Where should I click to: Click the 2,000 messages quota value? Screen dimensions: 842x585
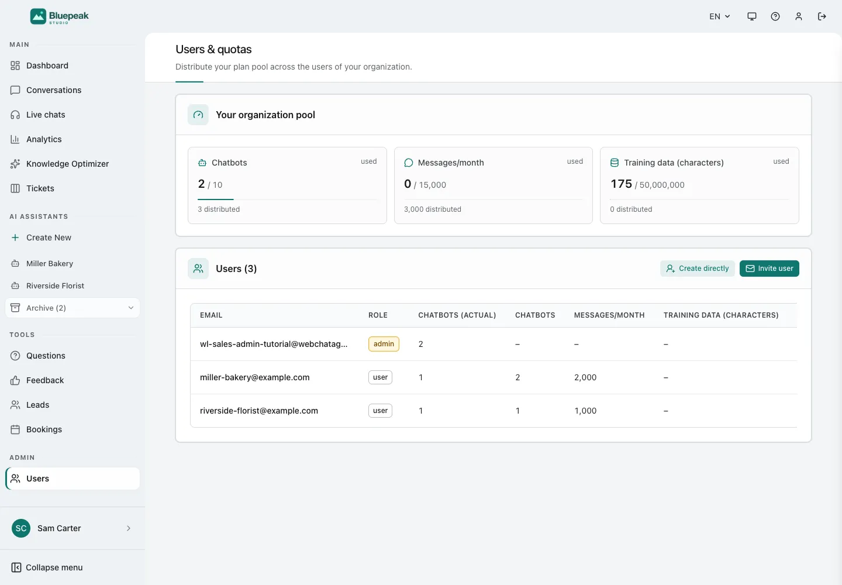click(x=585, y=377)
